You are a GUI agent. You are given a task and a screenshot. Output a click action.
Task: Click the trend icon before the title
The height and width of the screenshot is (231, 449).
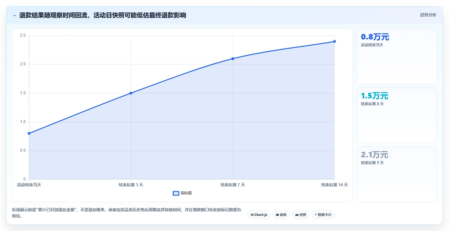[x=15, y=15]
